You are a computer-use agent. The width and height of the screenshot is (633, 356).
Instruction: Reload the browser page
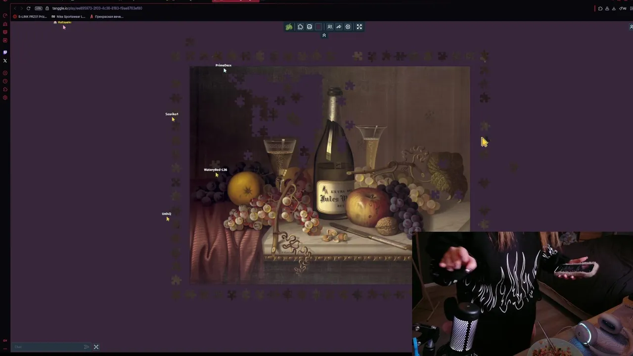[28, 8]
